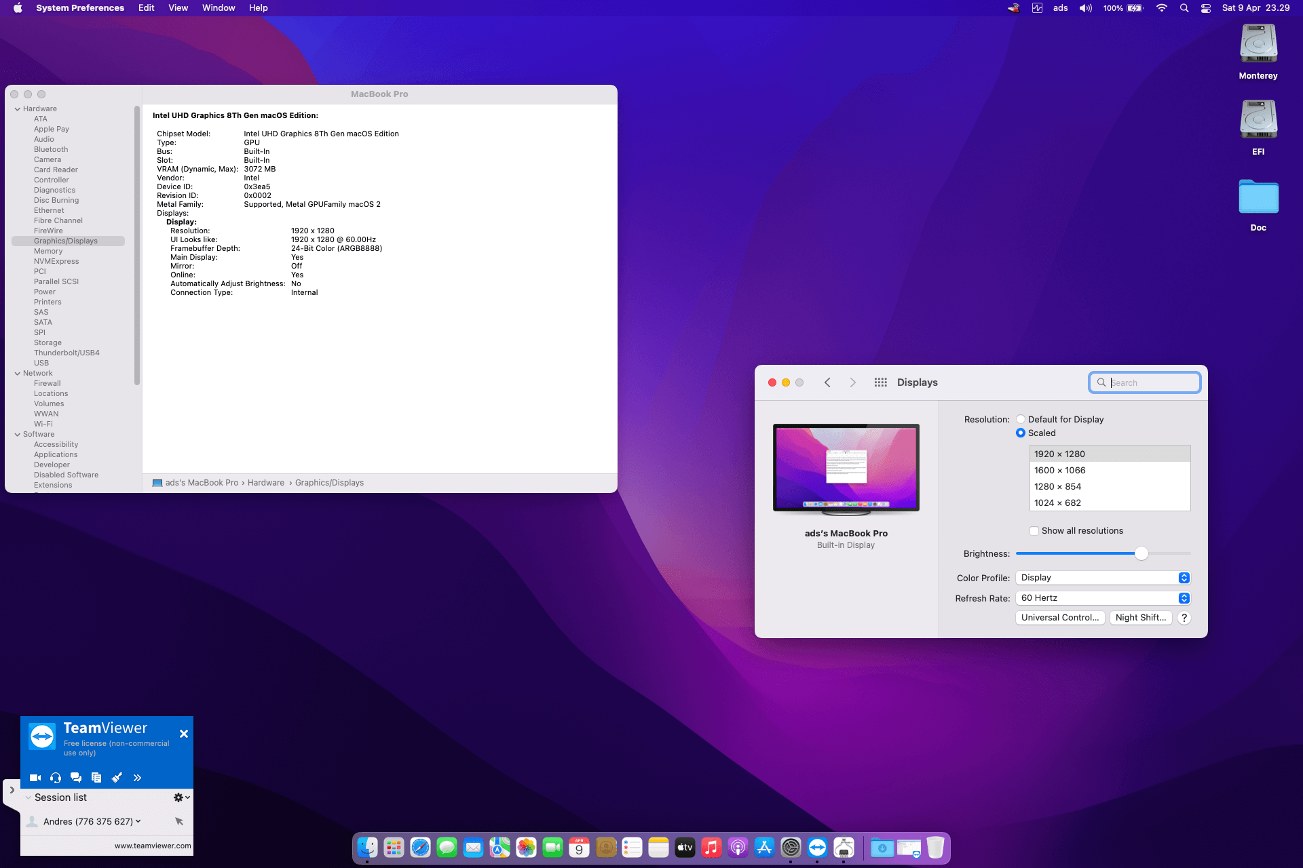Open TeamViewer chat bubbles icon
Image resolution: width=1303 pixels, height=868 pixels.
pyautogui.click(x=76, y=778)
